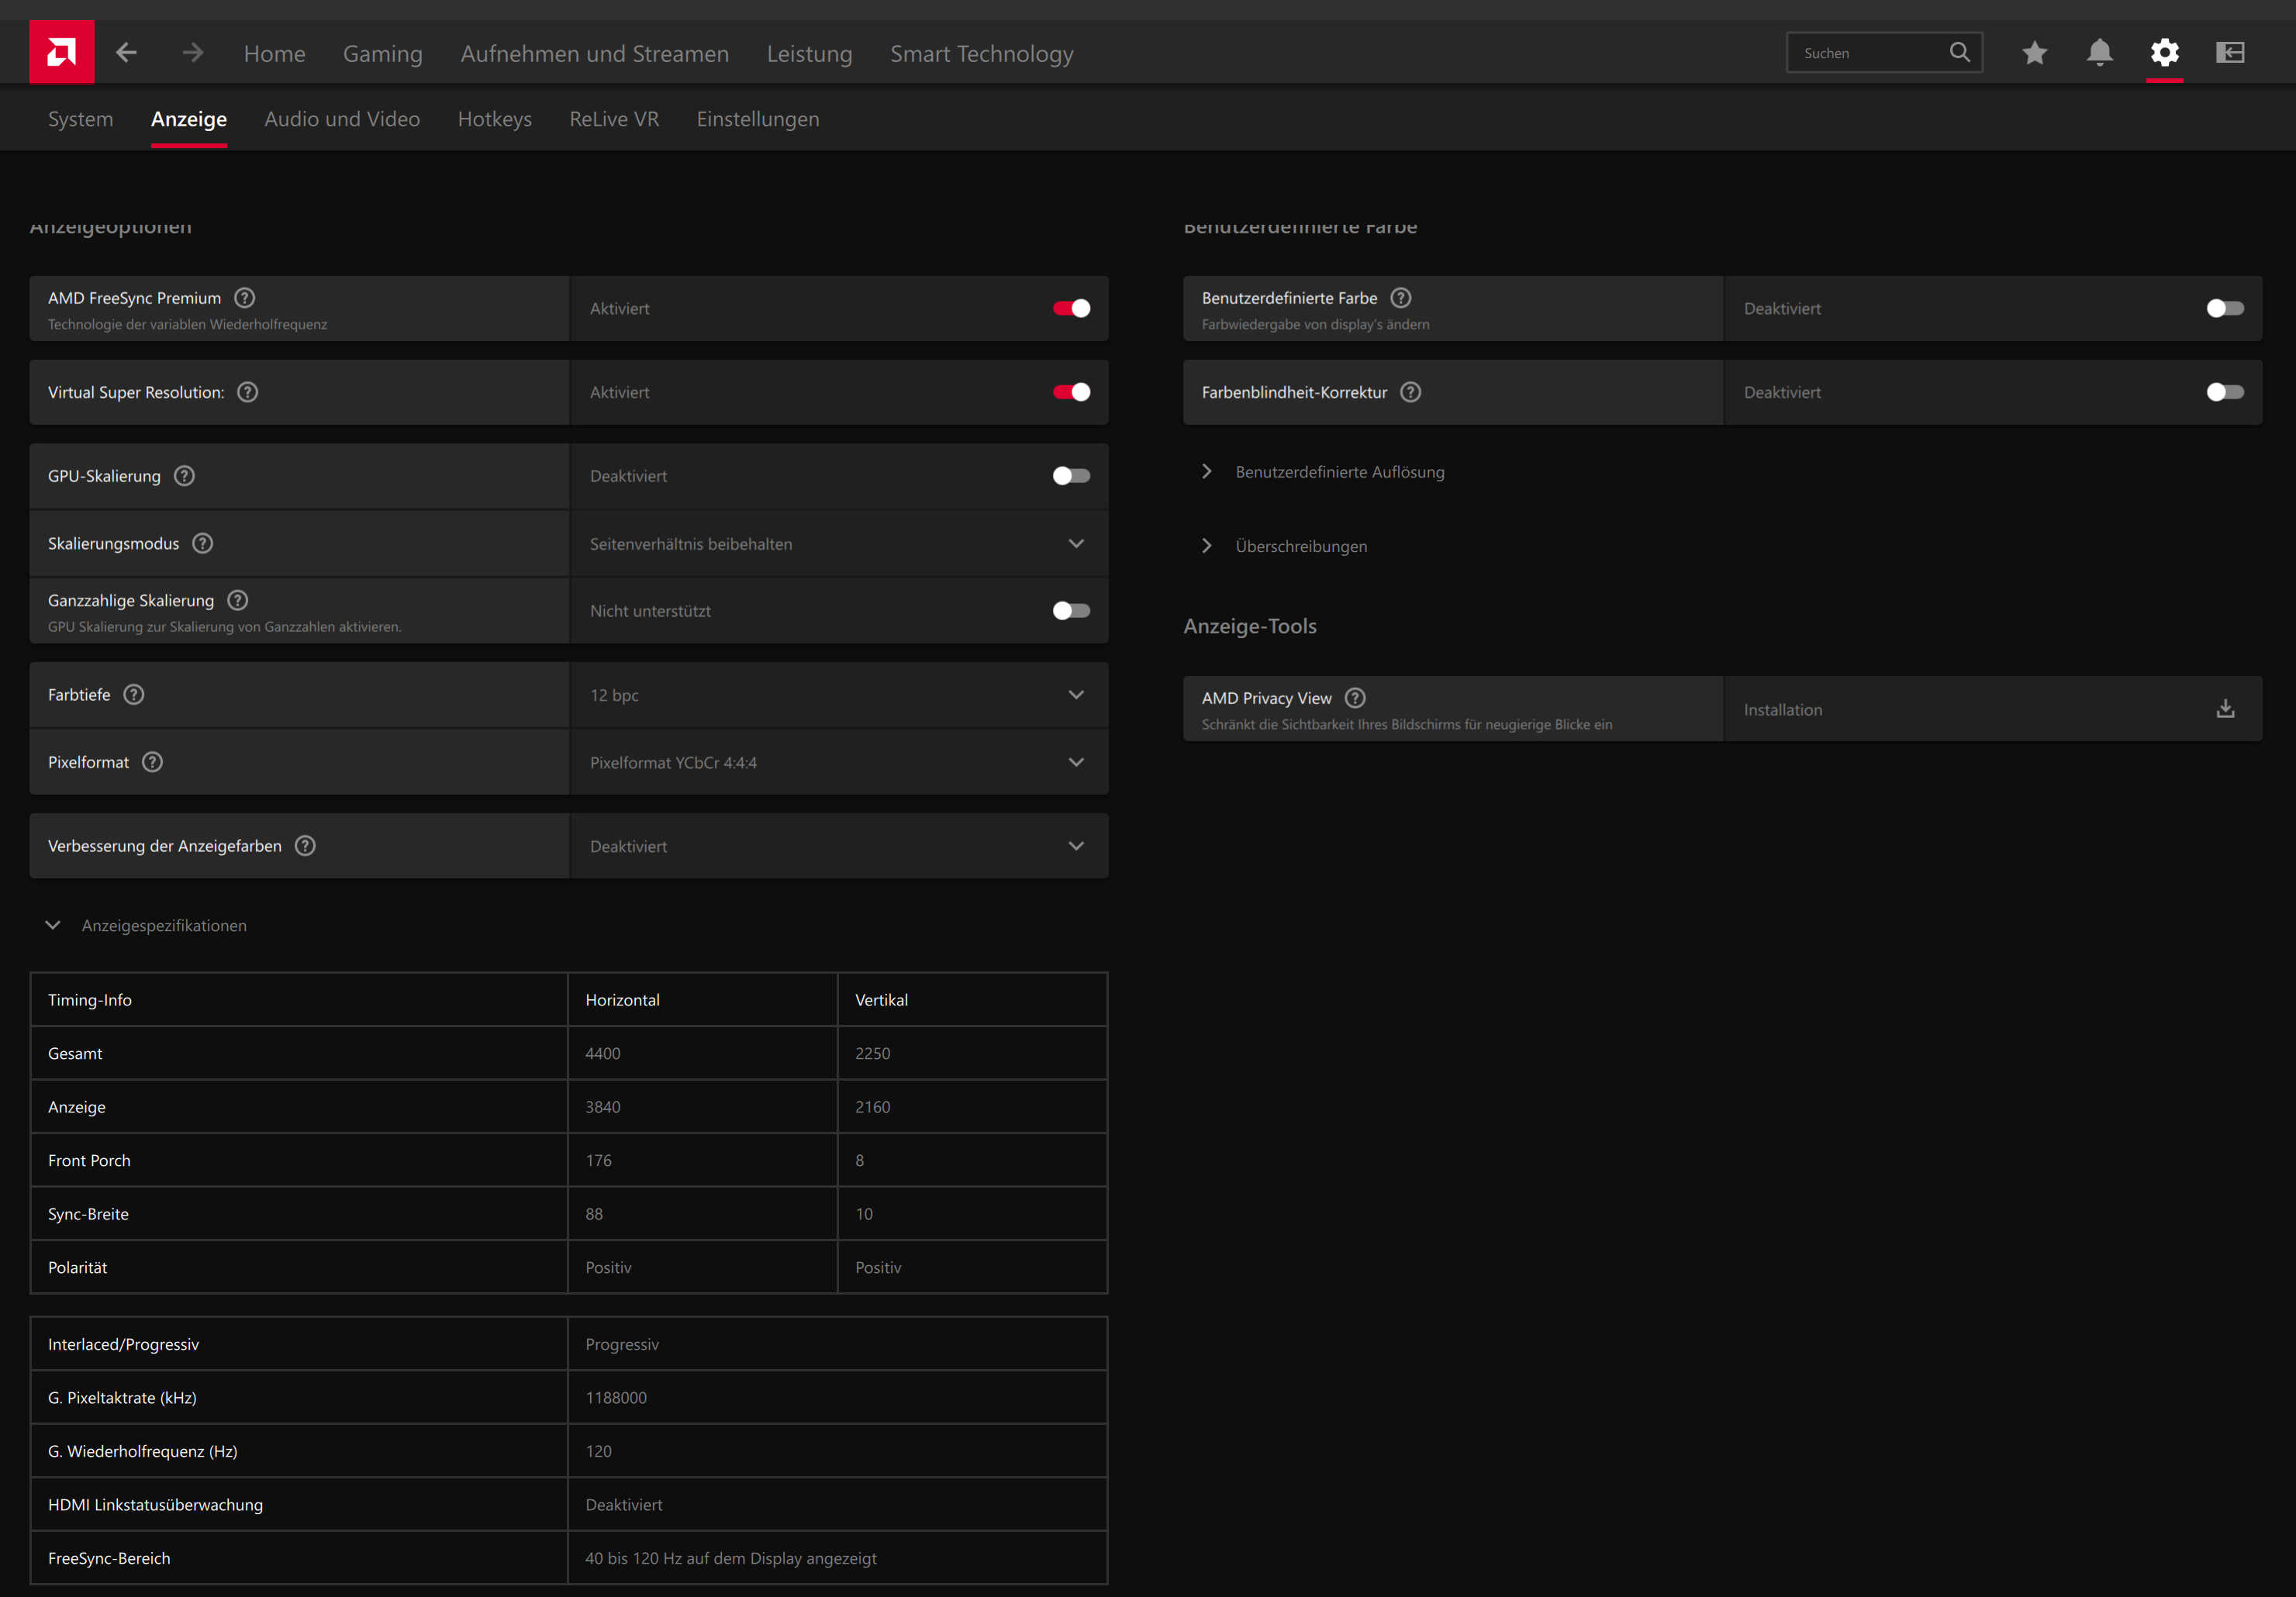The image size is (2296, 1597).
Task: Open the Gaming menu
Action: (x=382, y=54)
